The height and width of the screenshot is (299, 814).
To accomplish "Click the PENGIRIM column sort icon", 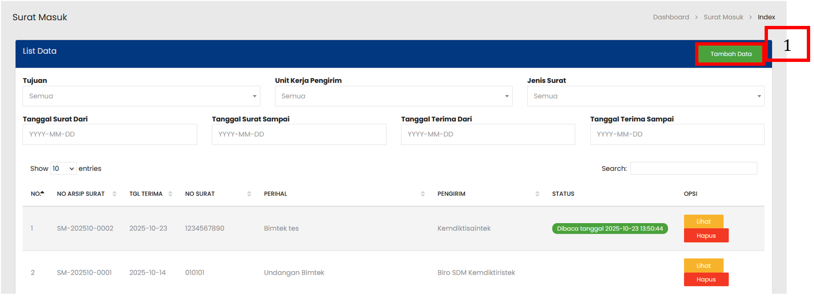I will click(x=537, y=194).
